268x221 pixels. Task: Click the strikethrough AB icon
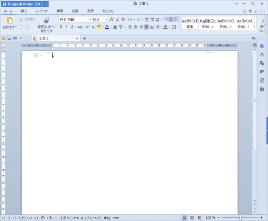point(80,27)
